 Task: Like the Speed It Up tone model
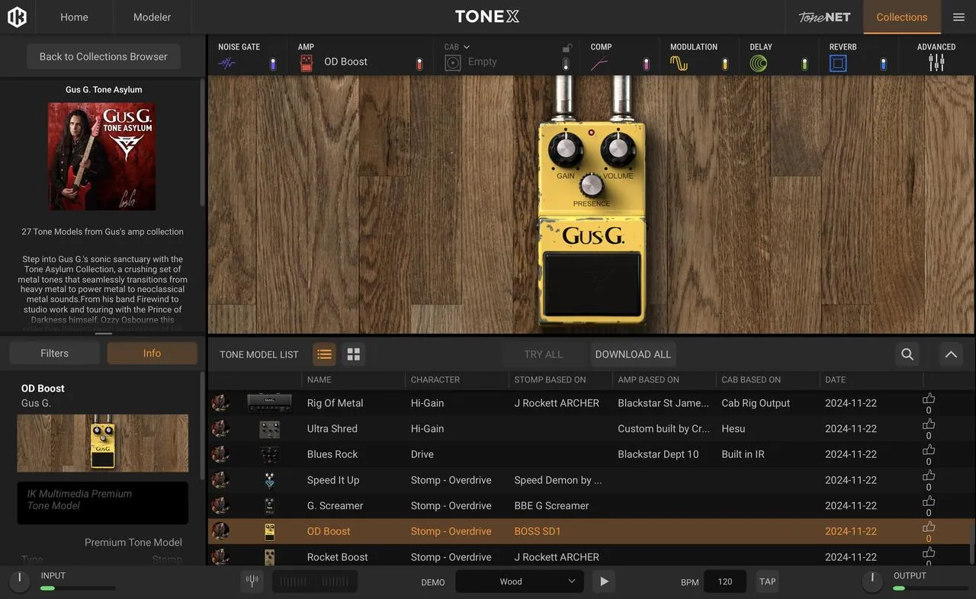click(929, 476)
